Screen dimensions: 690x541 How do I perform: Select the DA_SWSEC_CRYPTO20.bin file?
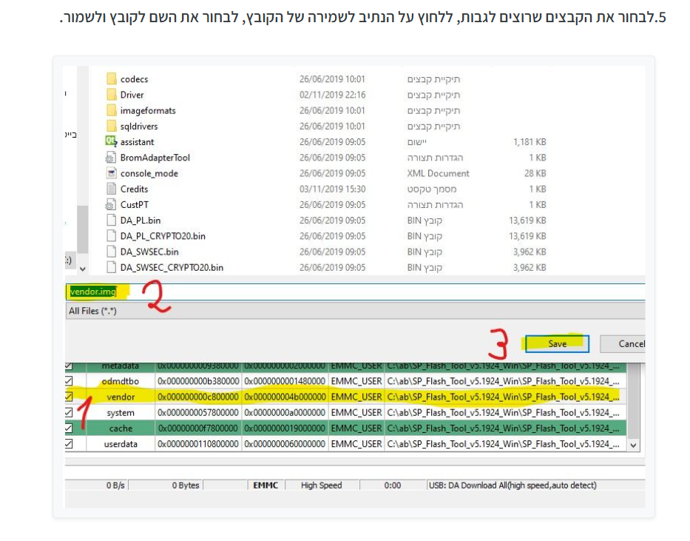point(172,267)
